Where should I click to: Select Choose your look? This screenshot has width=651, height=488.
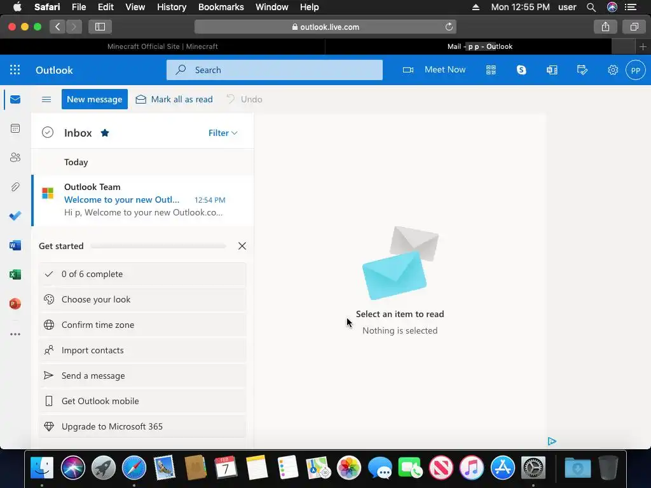click(142, 300)
